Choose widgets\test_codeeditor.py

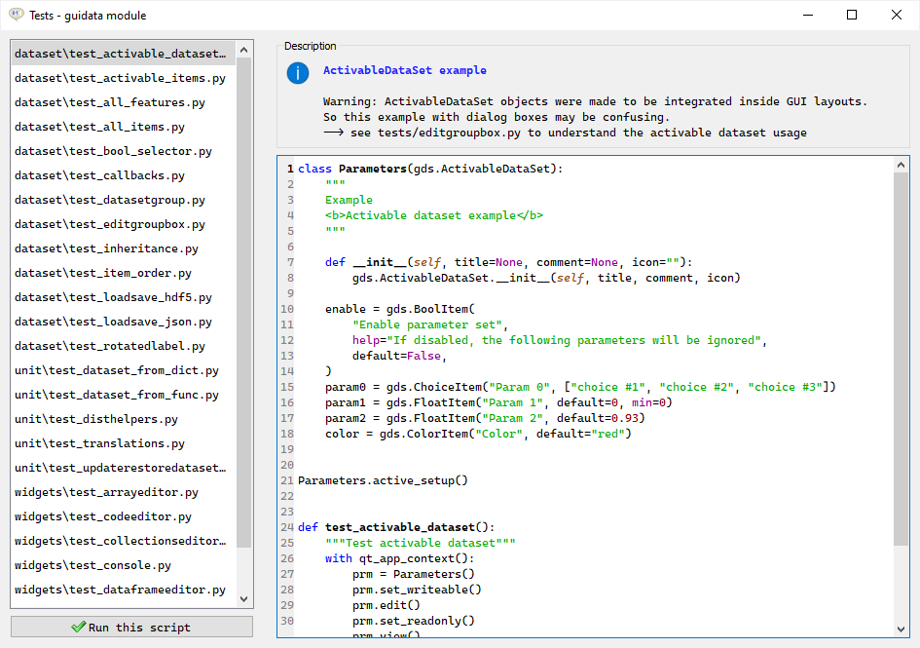tap(124, 517)
